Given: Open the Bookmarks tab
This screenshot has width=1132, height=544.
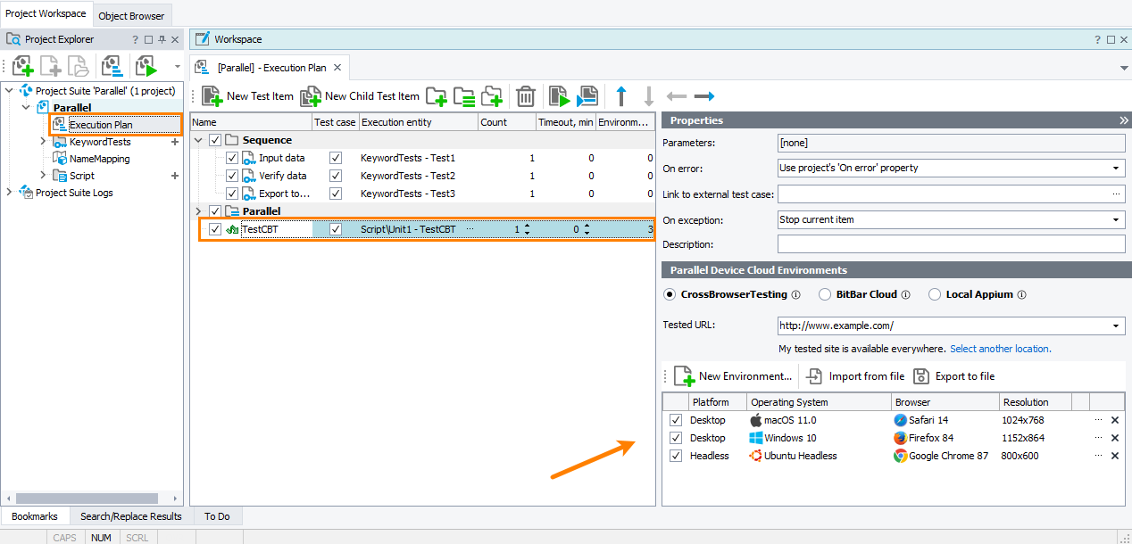Looking at the screenshot, I should pyautogui.click(x=35, y=516).
